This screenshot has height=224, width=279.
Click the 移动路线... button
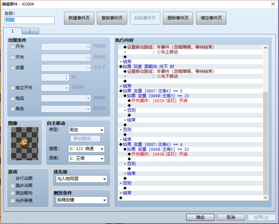click(85, 138)
